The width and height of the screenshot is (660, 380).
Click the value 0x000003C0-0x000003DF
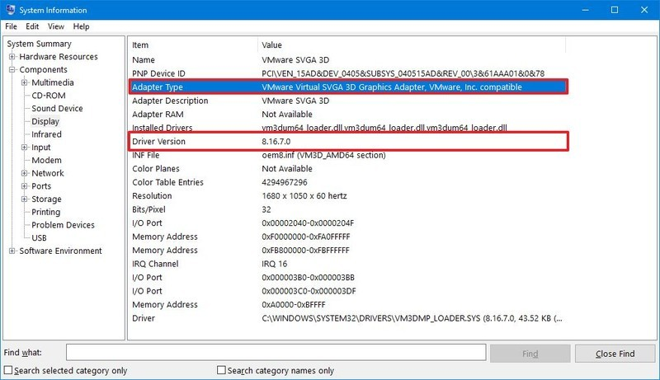pyautogui.click(x=309, y=291)
